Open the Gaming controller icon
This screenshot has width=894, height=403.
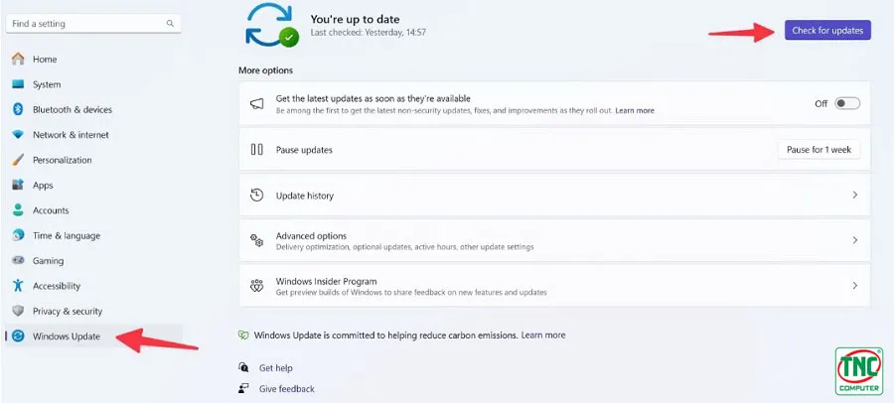(18, 260)
